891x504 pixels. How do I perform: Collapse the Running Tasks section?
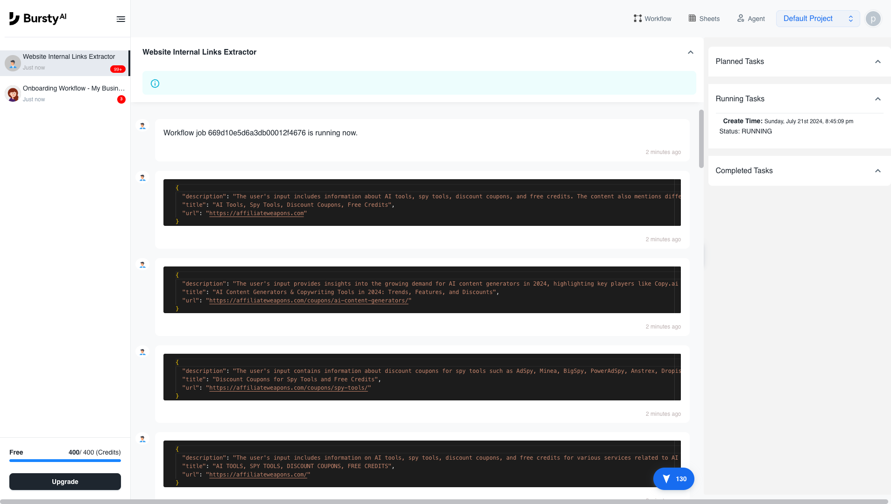pos(877,98)
